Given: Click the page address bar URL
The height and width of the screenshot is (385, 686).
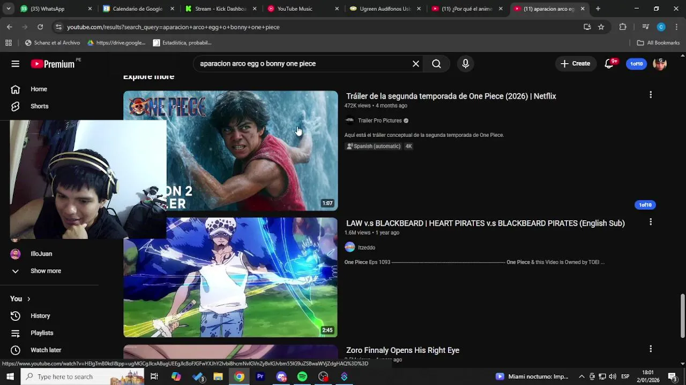Looking at the screenshot, I should (x=173, y=27).
